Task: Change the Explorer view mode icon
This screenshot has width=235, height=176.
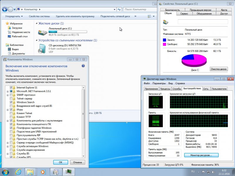Action: pos(150,16)
